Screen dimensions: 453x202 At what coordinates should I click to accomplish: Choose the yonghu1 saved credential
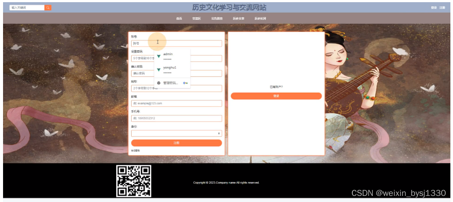172,70
